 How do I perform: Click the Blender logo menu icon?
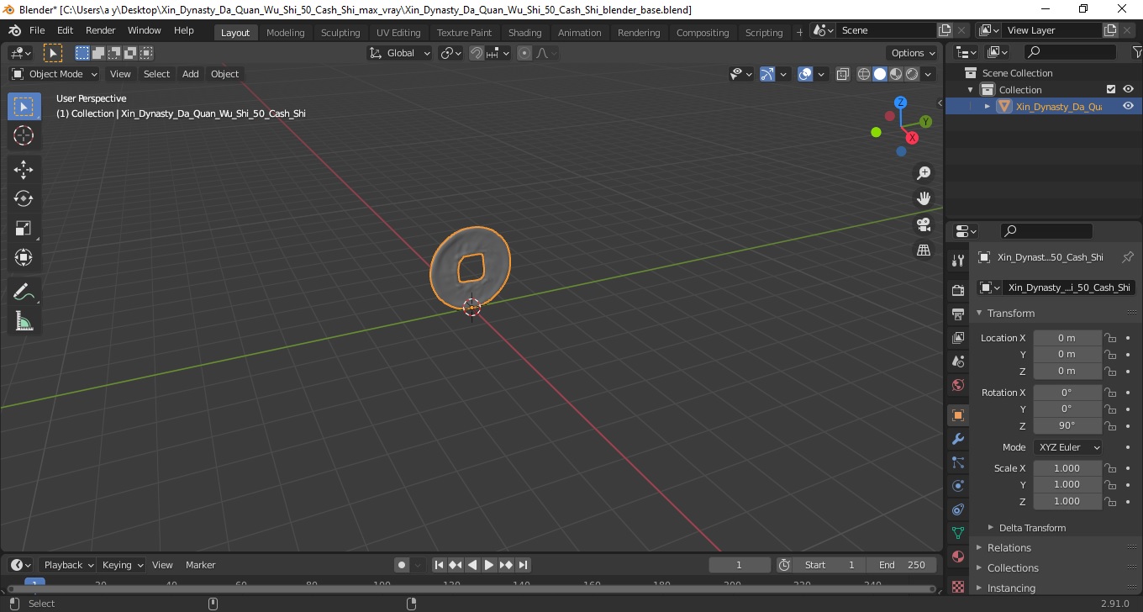tap(14, 30)
